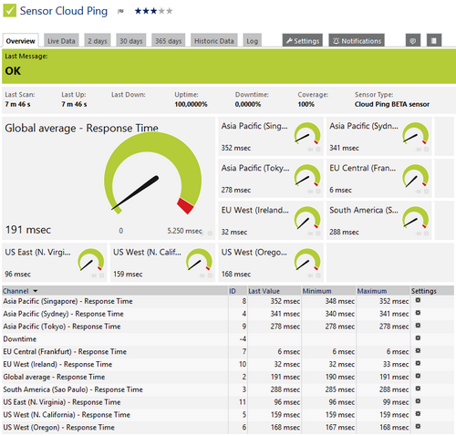Screen dimensions: 456x436
Task: Click the Asia Pacific (Toky... gauge dial
Action: tap(307, 176)
